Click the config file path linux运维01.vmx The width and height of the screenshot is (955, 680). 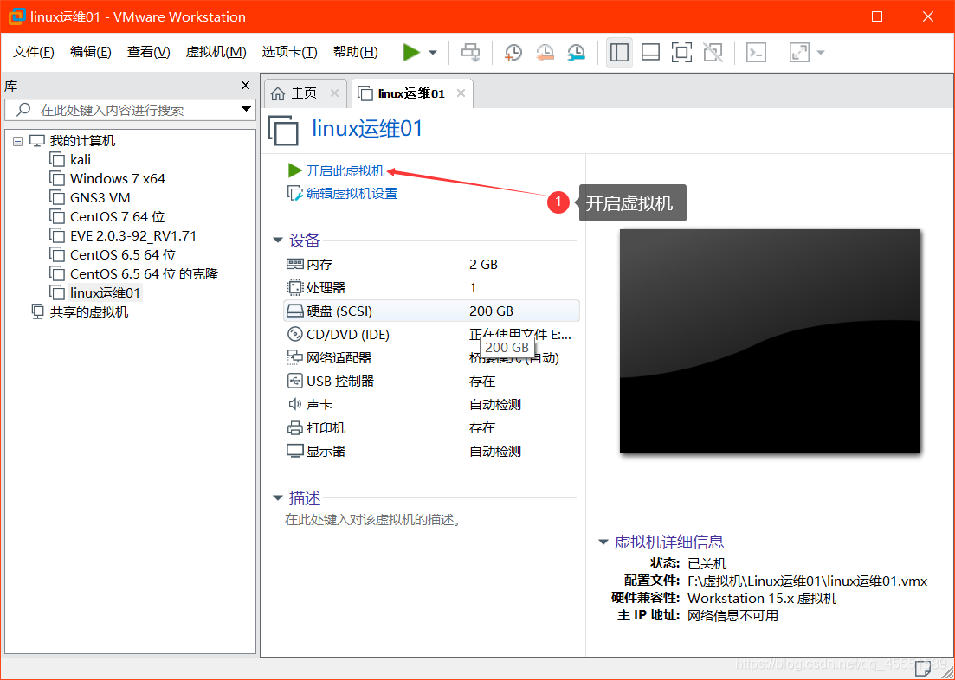(807, 581)
